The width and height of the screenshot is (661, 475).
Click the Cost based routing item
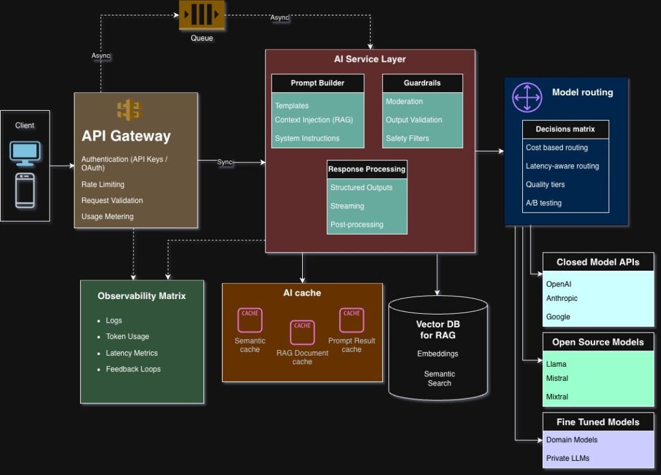[x=556, y=148]
